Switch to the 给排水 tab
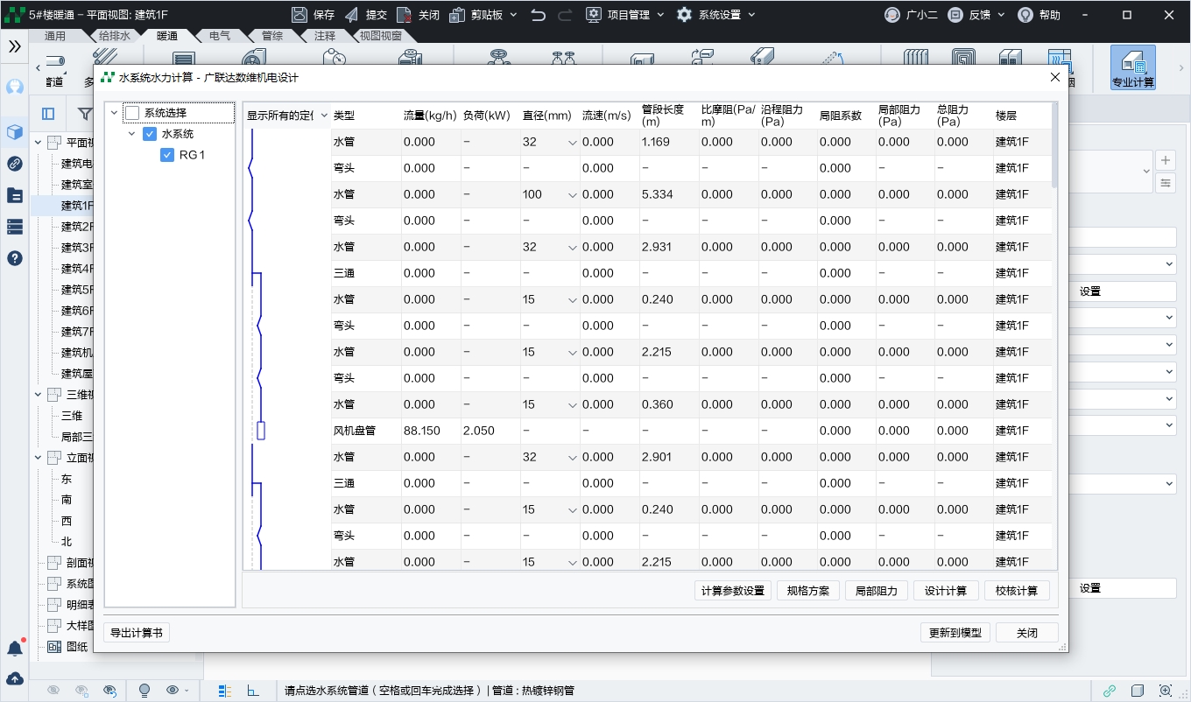Viewport: 1191px width, 702px height. pos(114,36)
